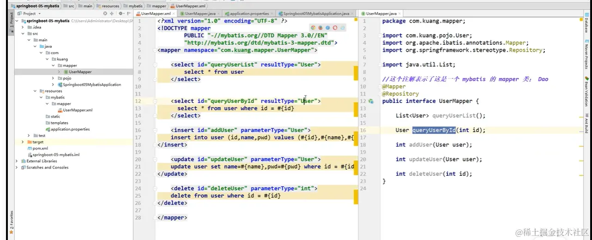
Task: Expand External Libraries node
Action: [17, 161]
